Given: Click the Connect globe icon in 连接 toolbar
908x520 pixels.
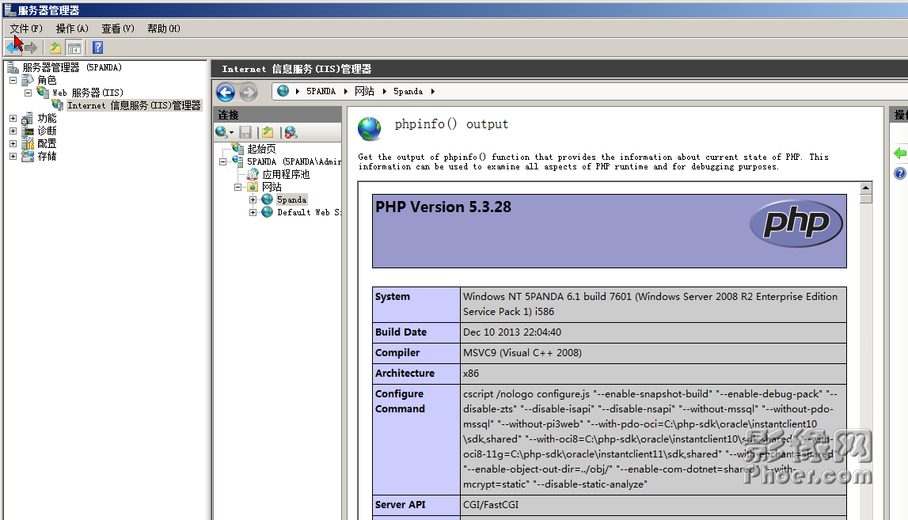Looking at the screenshot, I should (221, 133).
